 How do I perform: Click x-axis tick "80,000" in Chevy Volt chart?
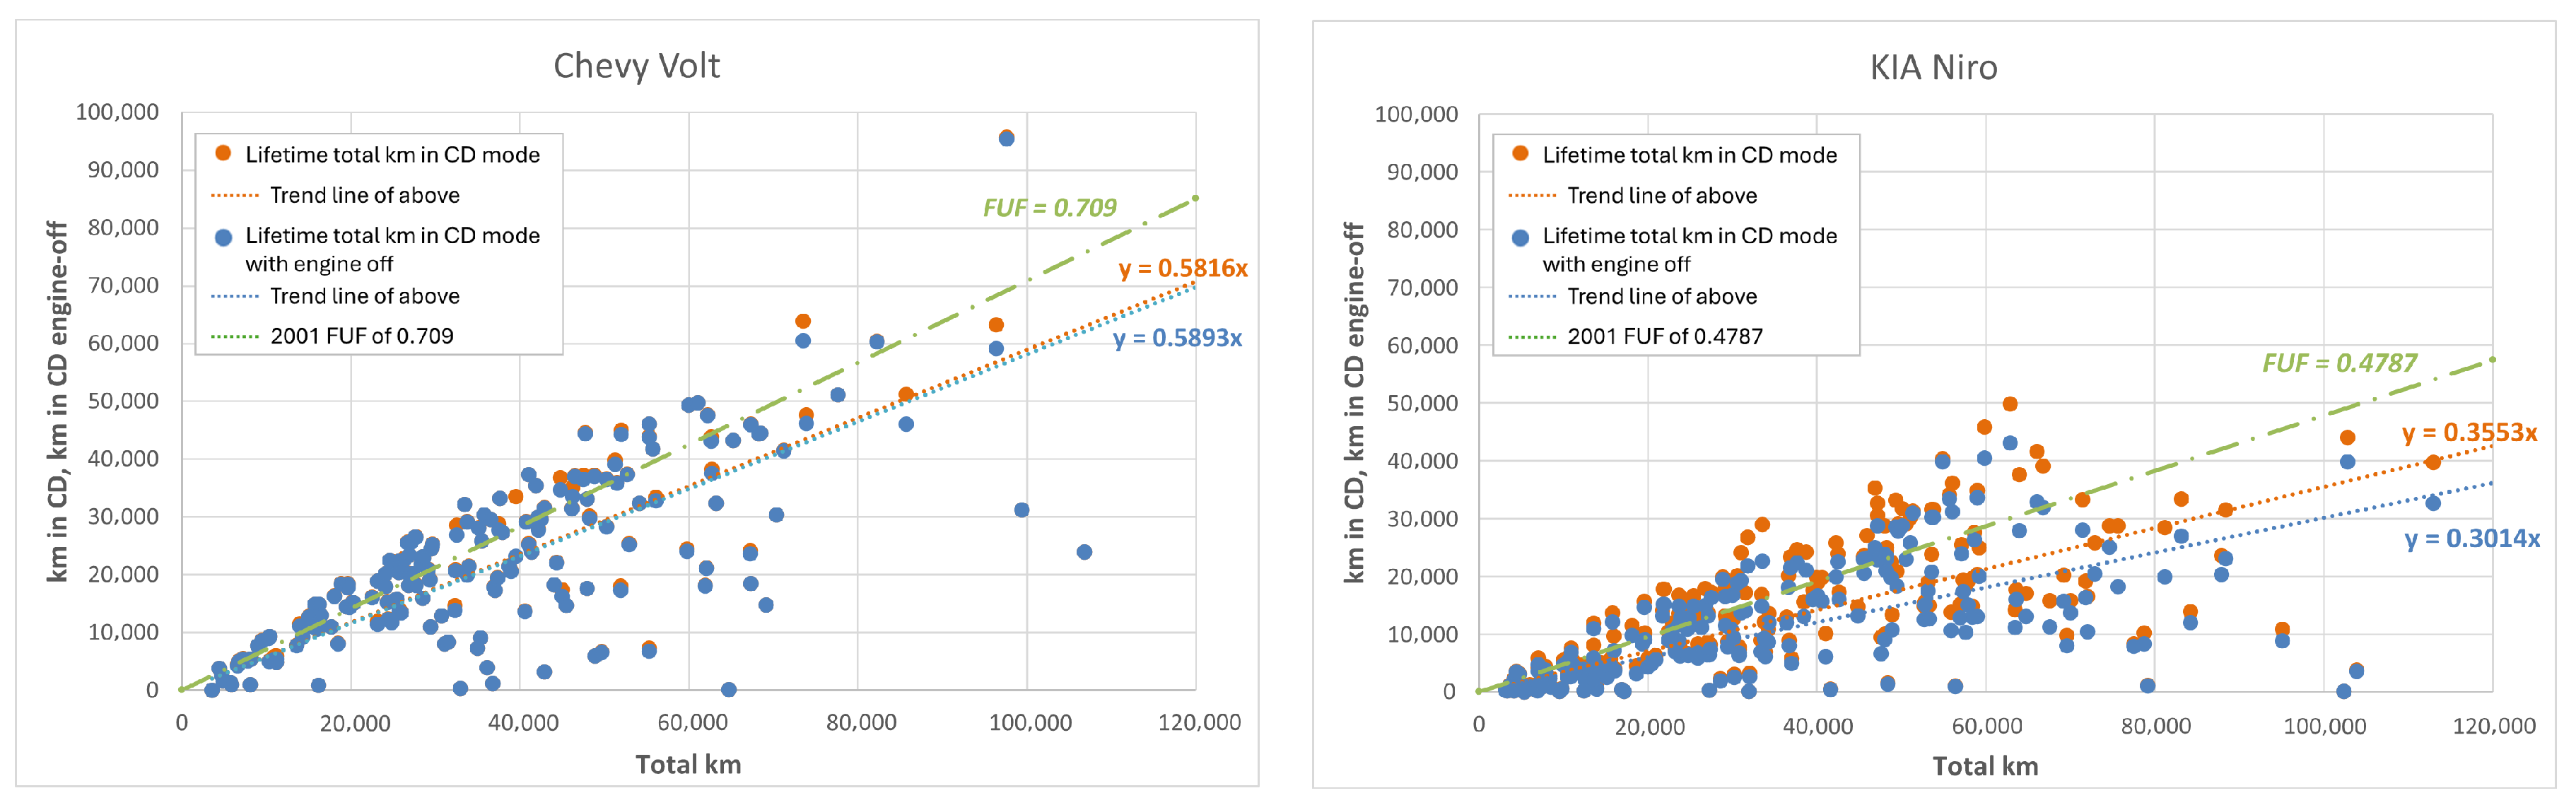coord(861,722)
